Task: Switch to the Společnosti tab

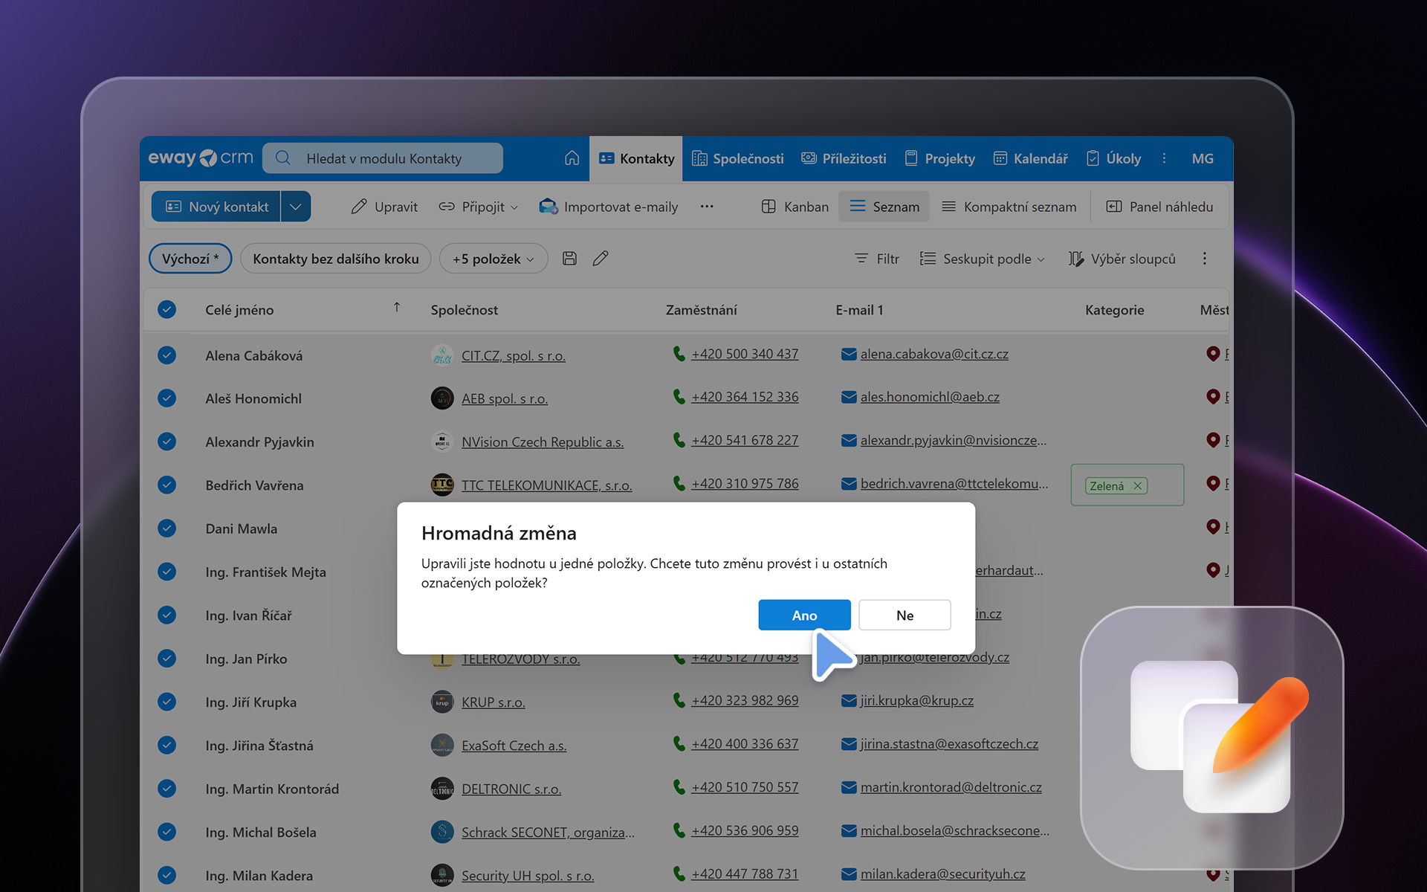Action: [x=738, y=158]
